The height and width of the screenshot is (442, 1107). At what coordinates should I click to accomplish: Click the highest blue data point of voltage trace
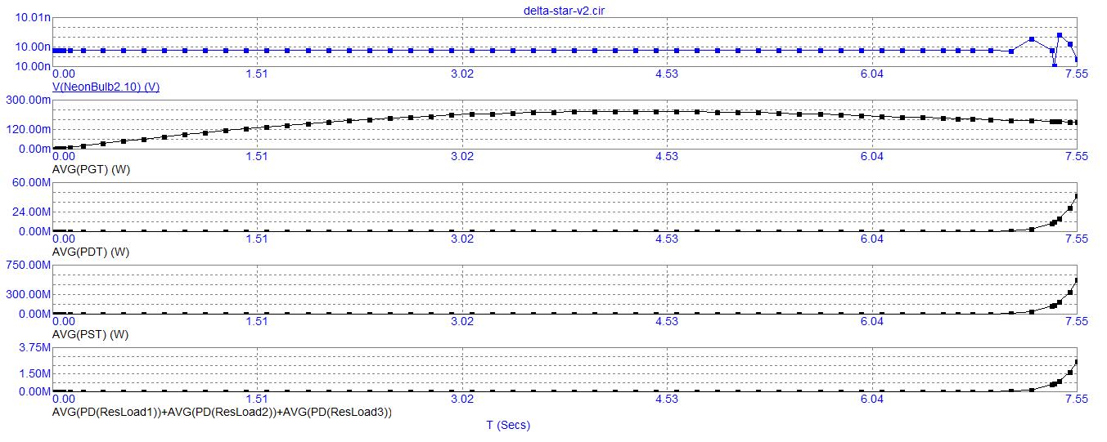point(1060,35)
